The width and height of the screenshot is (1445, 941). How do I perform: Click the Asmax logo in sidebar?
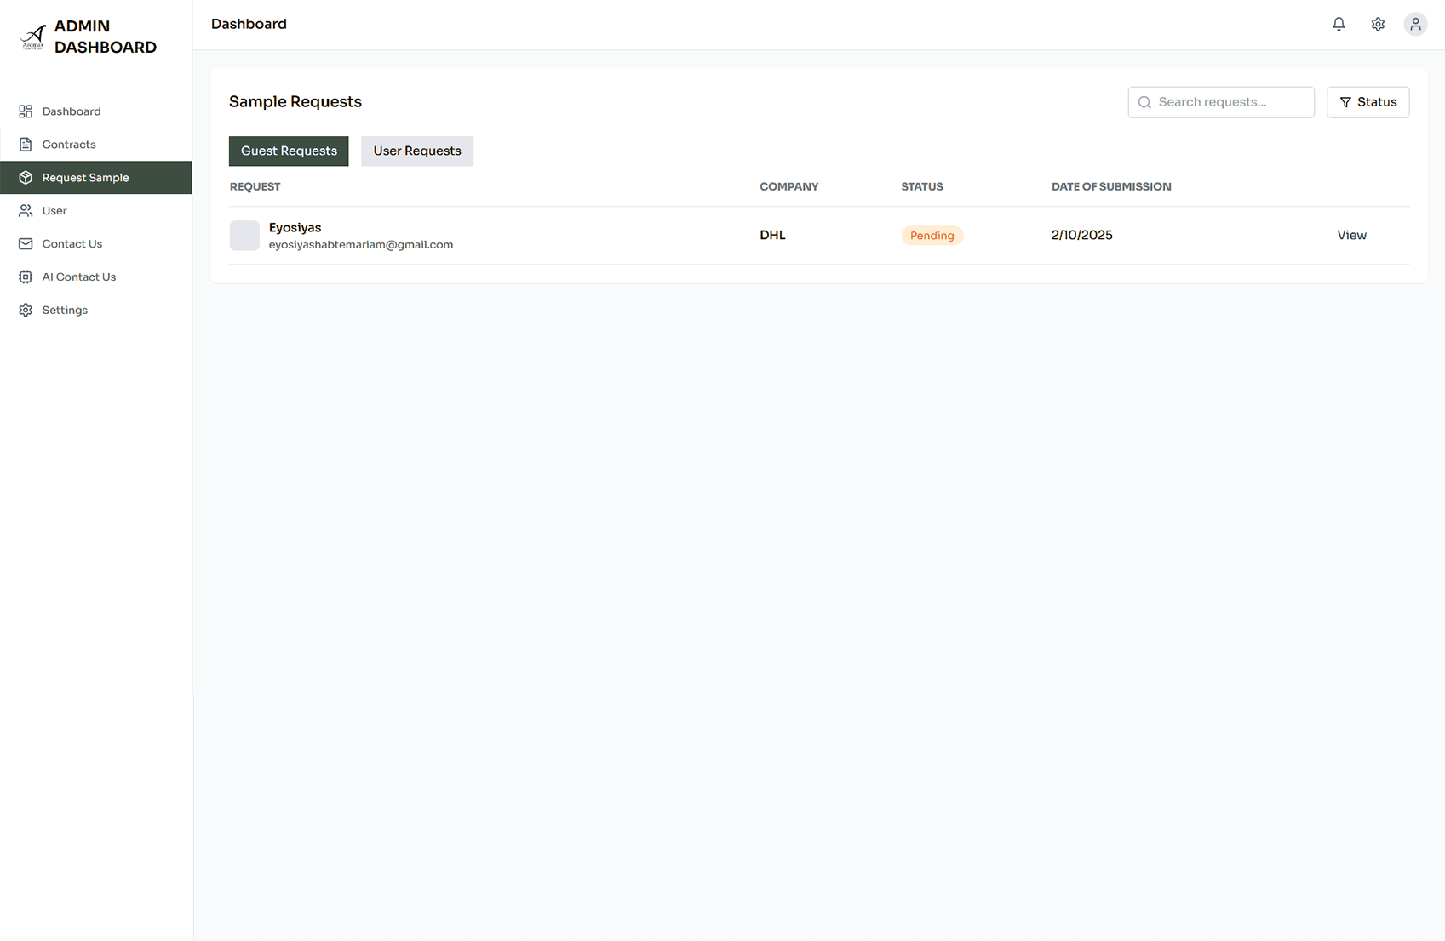33,37
